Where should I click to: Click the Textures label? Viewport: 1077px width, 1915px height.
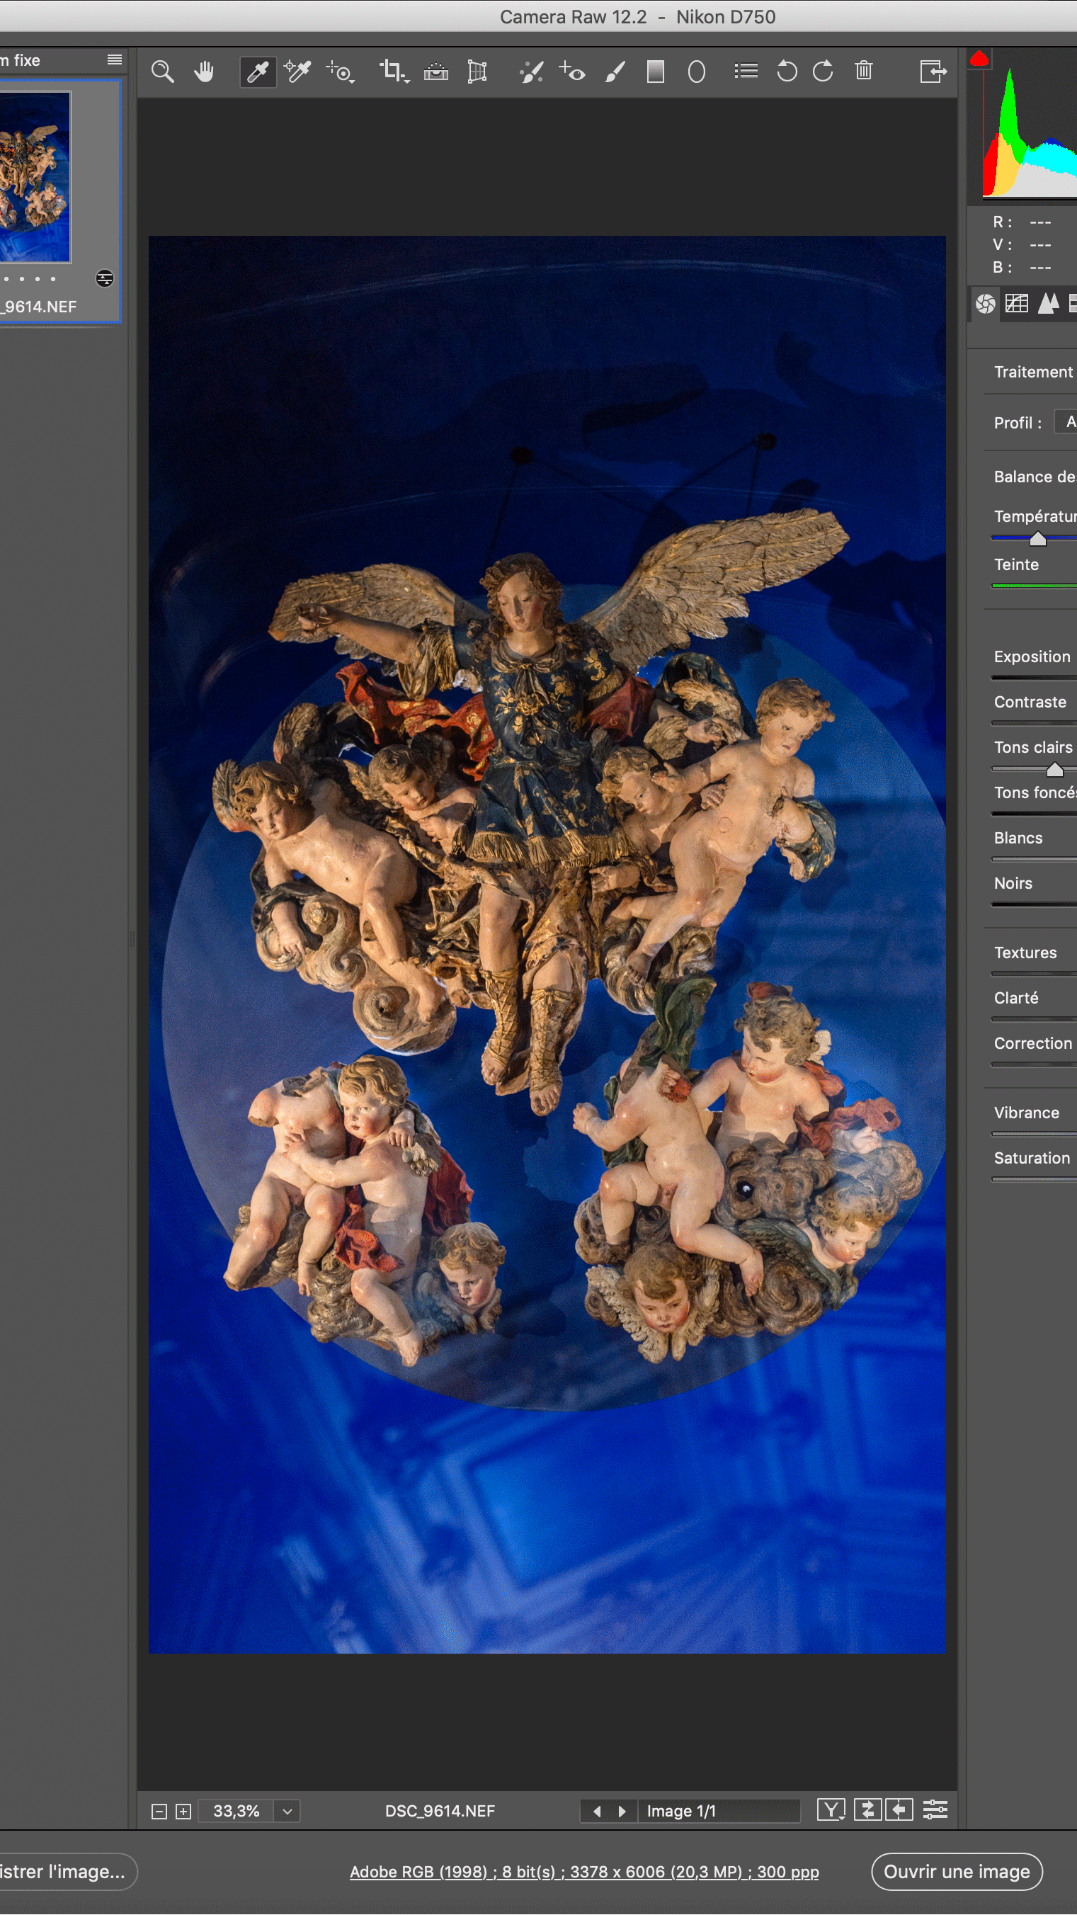(1025, 953)
